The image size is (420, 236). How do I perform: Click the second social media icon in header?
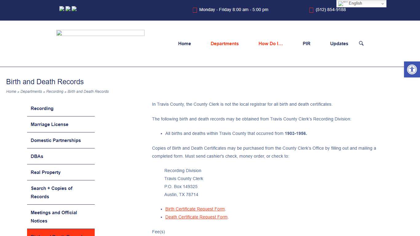[x=68, y=8]
